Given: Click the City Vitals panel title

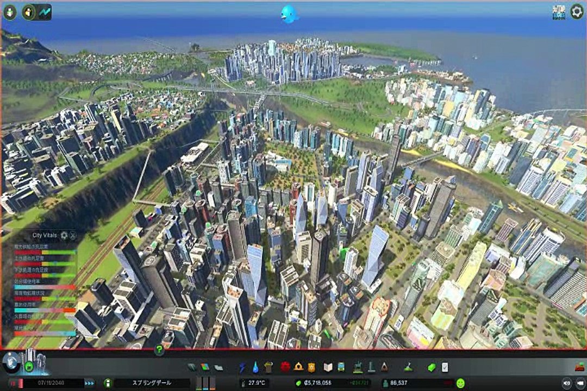Looking at the screenshot, I should click(x=45, y=235).
